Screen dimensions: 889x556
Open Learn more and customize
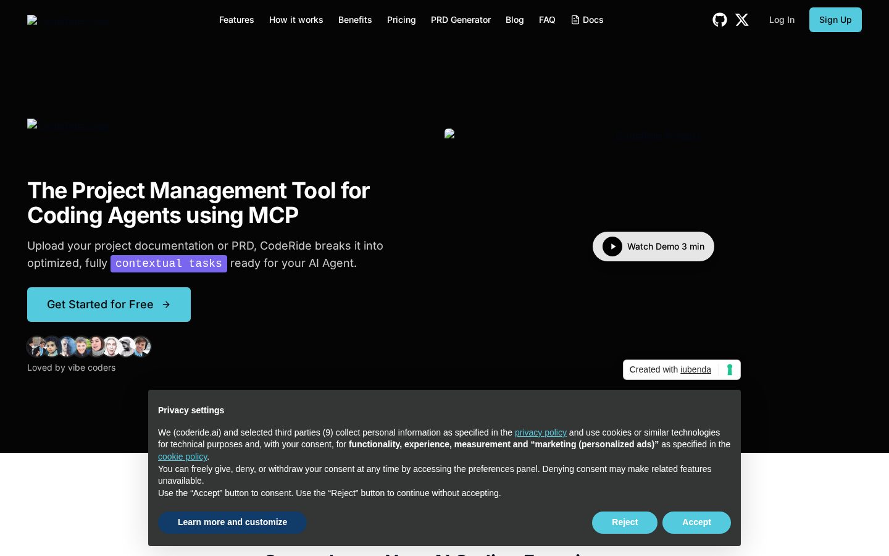tap(232, 523)
